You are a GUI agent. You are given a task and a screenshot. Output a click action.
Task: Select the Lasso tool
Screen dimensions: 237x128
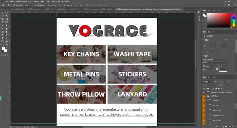(2, 16)
